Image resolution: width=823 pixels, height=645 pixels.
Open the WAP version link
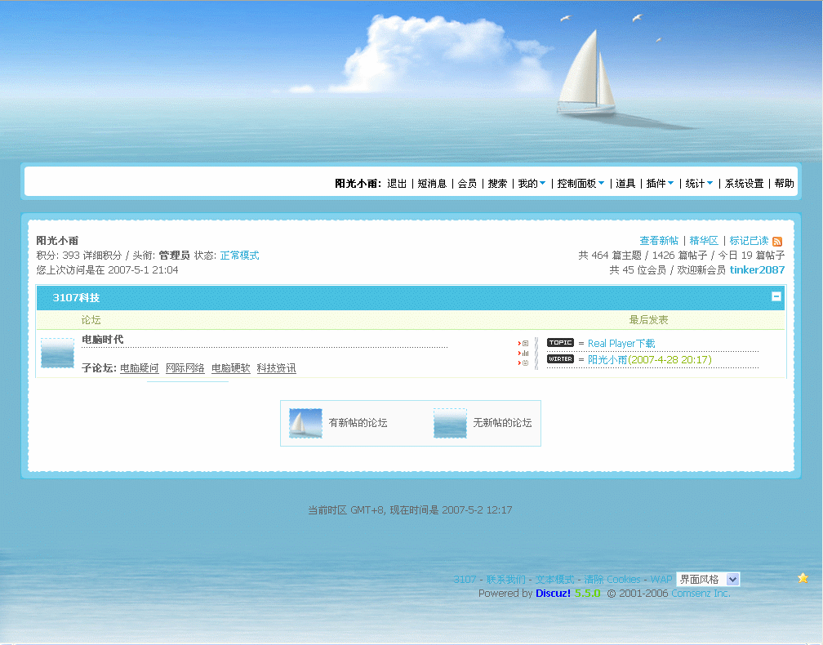(x=661, y=580)
